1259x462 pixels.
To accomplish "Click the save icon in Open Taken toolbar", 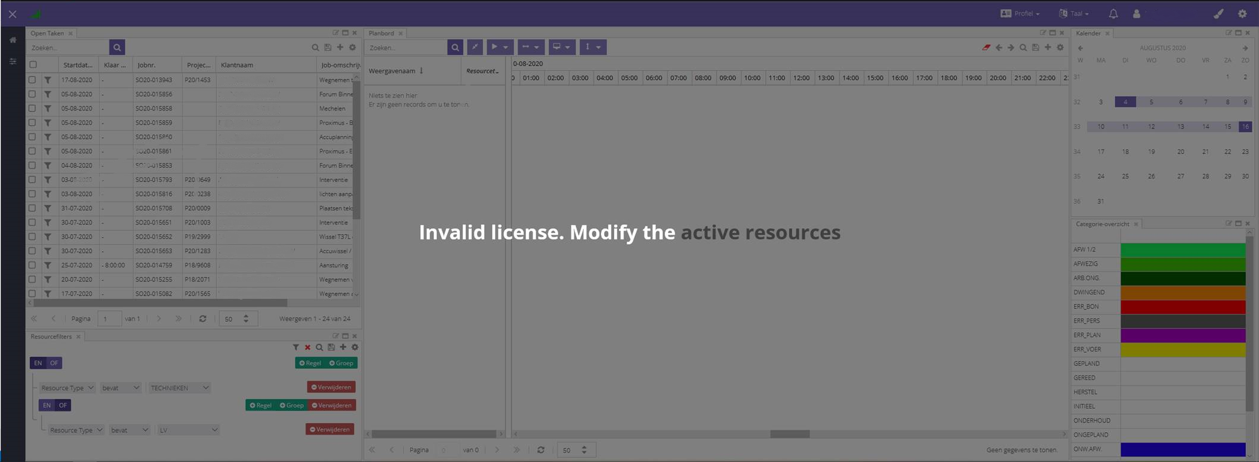I will (x=328, y=47).
